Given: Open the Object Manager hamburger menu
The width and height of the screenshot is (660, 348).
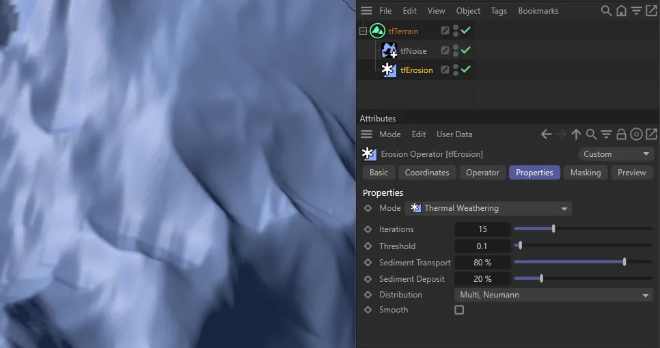Looking at the screenshot, I should tap(366, 11).
